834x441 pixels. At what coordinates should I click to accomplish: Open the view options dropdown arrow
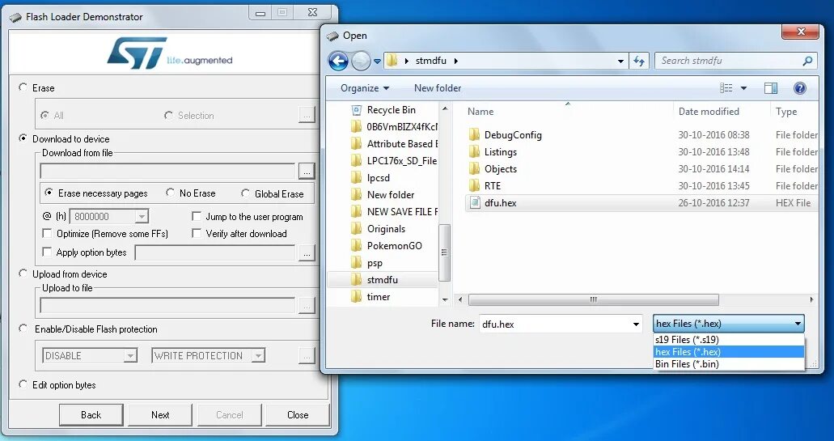[x=743, y=88]
